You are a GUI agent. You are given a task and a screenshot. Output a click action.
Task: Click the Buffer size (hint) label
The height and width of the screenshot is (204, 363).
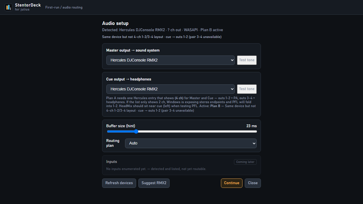(x=121, y=126)
